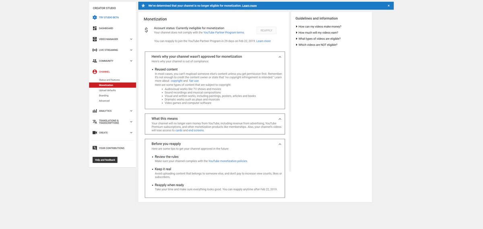Viewport: 483px width, 229px height.
Task: Click the Reapply button
Action: (266, 30)
